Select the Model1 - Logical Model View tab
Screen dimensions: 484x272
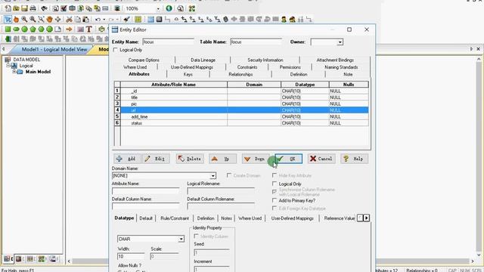click(x=54, y=49)
